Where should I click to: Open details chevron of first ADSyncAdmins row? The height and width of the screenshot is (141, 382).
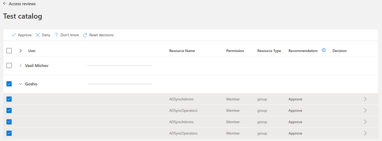click(365, 99)
